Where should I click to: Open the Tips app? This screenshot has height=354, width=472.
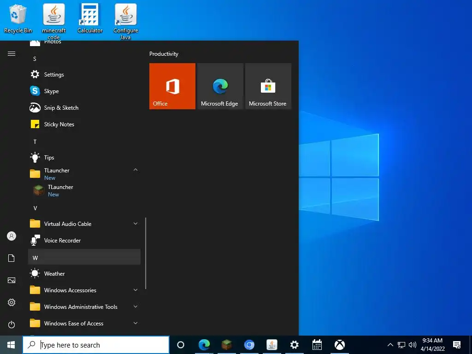click(x=84, y=158)
